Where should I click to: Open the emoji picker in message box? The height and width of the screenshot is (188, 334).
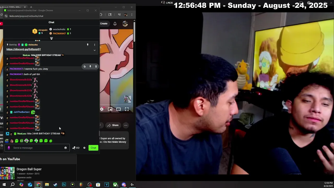point(65,148)
